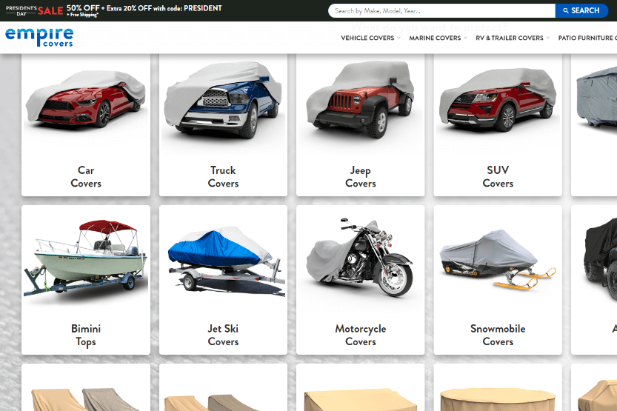Expand the Marine Covers dropdown chevron

(465, 38)
